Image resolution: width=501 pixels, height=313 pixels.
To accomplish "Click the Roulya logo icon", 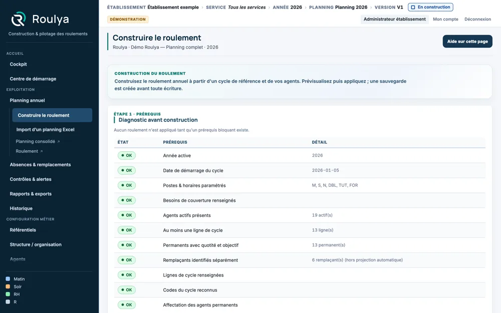I will click(x=19, y=19).
